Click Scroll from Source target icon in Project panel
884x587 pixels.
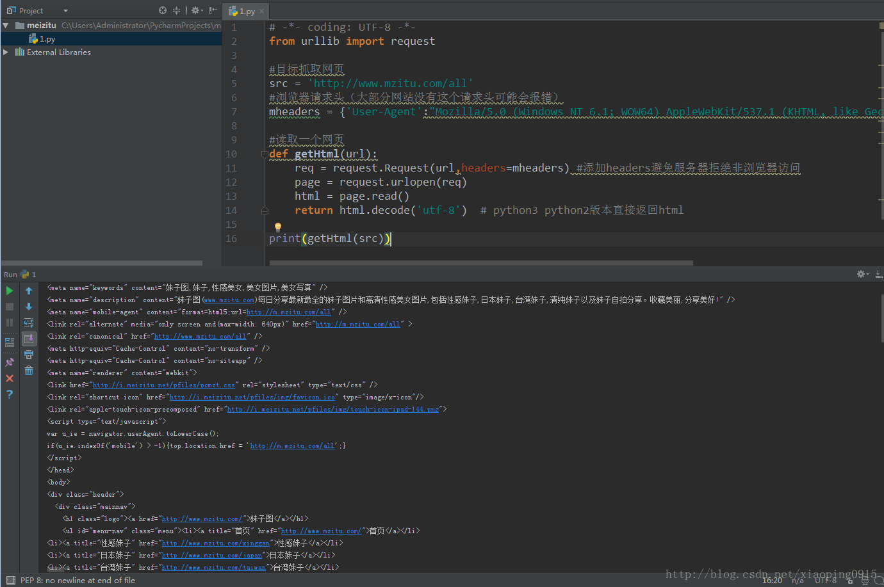point(163,10)
